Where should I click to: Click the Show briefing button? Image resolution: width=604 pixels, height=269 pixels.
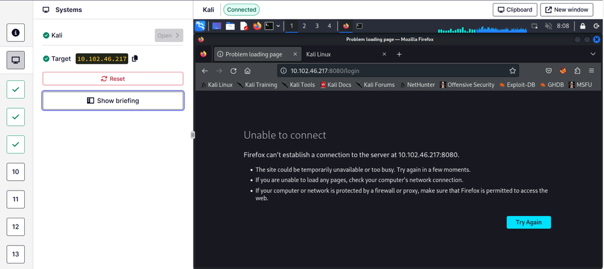tap(113, 101)
